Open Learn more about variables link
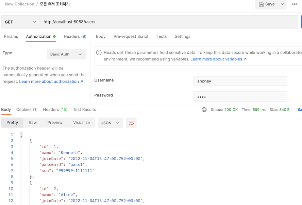This screenshot has height=205, width=302. click(x=218, y=59)
